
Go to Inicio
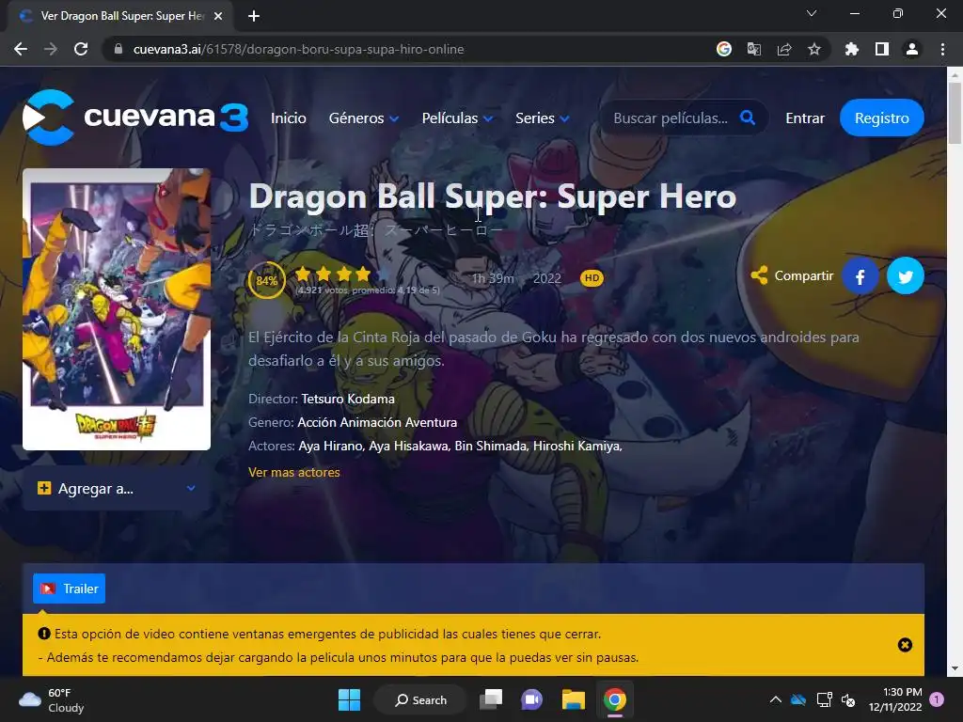point(289,118)
